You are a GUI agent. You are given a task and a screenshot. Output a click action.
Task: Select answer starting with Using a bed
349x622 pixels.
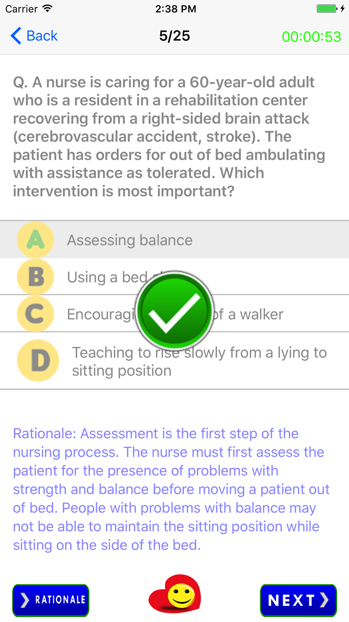coord(174,277)
